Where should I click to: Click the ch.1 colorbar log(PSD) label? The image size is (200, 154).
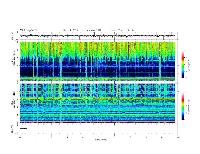[x=189, y=66]
